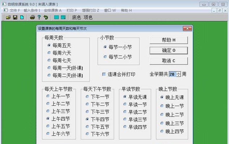Set background color via 底色
229x144 pixels.
coord(76,17)
